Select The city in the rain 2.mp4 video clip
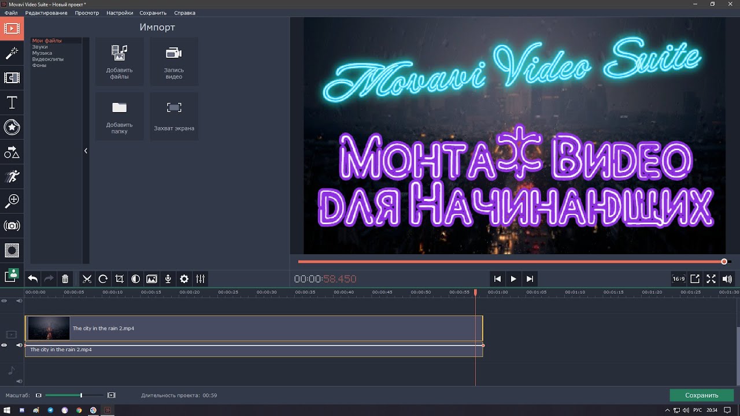Screen dimensions: 740x416 [x=254, y=328]
